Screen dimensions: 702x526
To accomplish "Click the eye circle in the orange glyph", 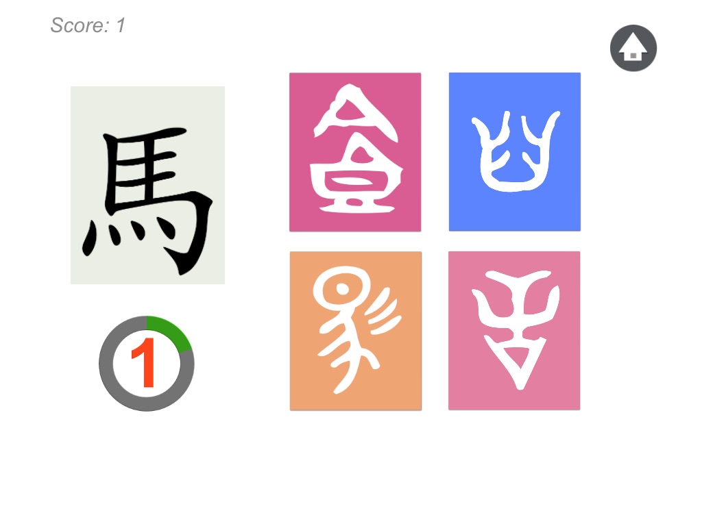I will click(343, 288).
